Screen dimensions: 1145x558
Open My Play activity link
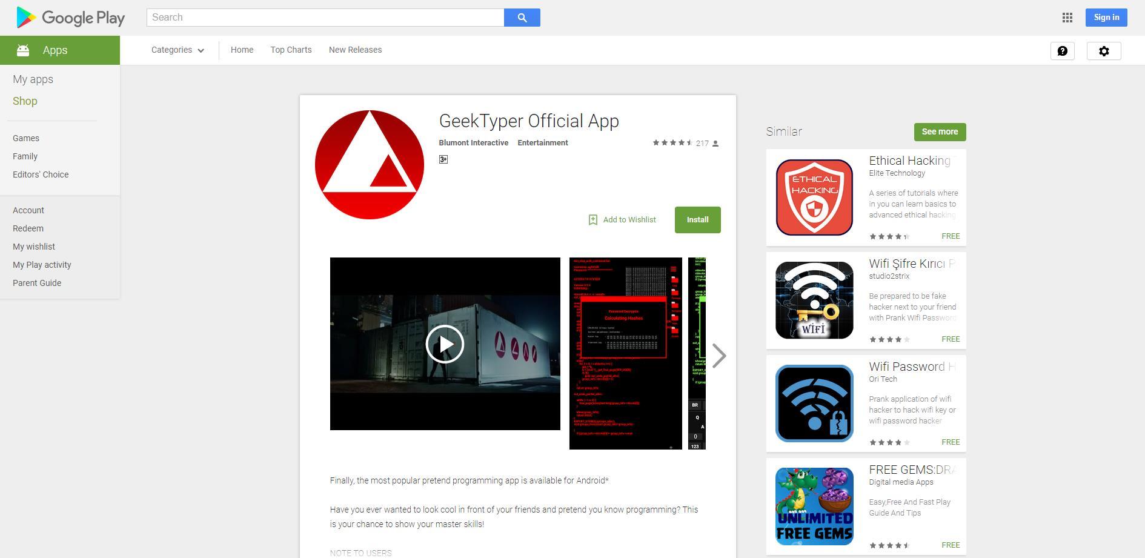(42, 265)
